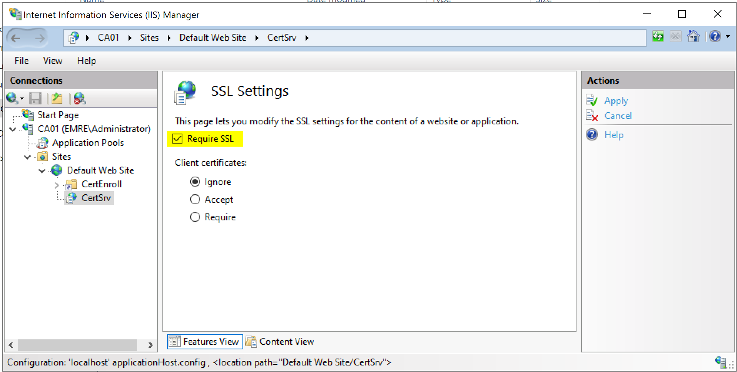Image resolution: width=737 pixels, height=372 pixels.
Task: Select the Accept client certificates option
Action: 195,200
